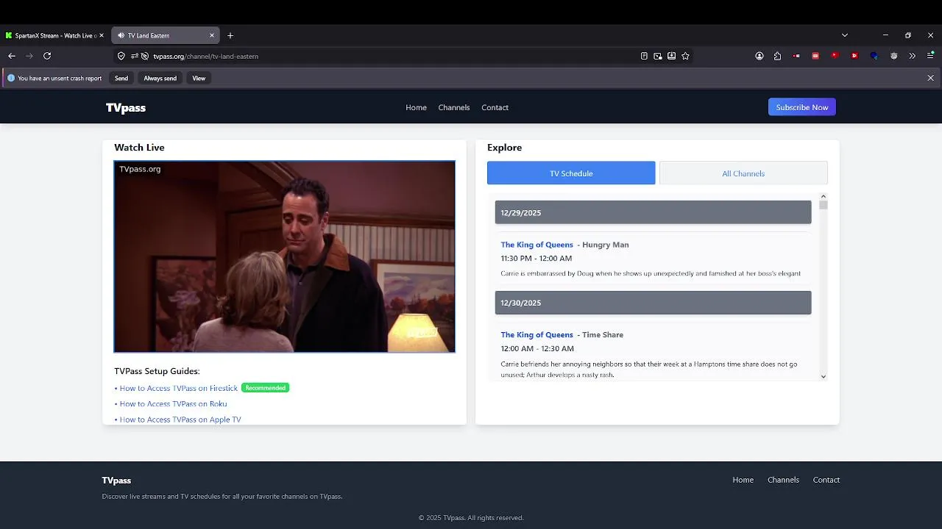Open How to Access TVPass on Apple TV
The width and height of the screenshot is (942, 529).
coord(180,420)
